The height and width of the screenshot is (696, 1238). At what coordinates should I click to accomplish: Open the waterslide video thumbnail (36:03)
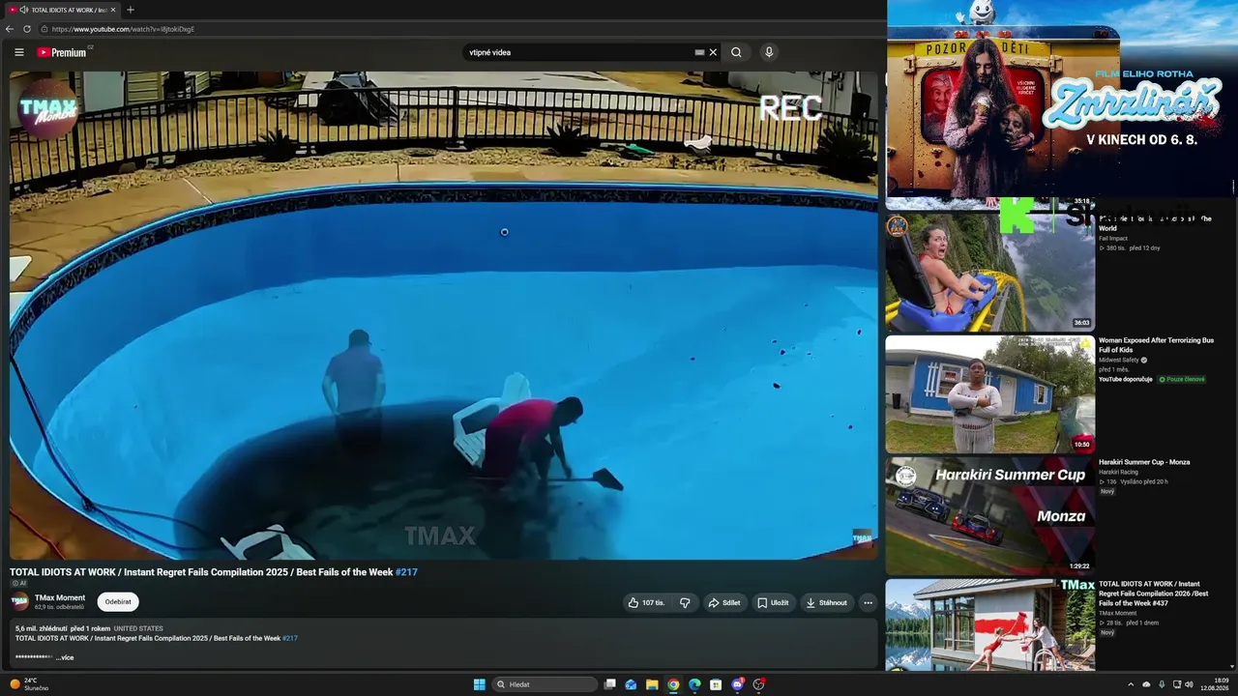pyautogui.click(x=990, y=273)
